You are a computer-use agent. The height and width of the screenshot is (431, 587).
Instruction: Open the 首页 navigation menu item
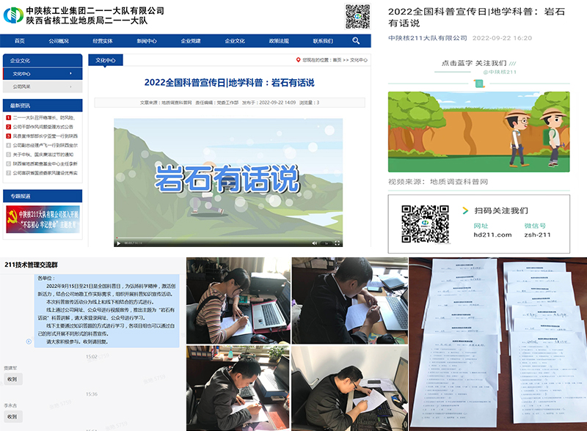(x=20, y=41)
